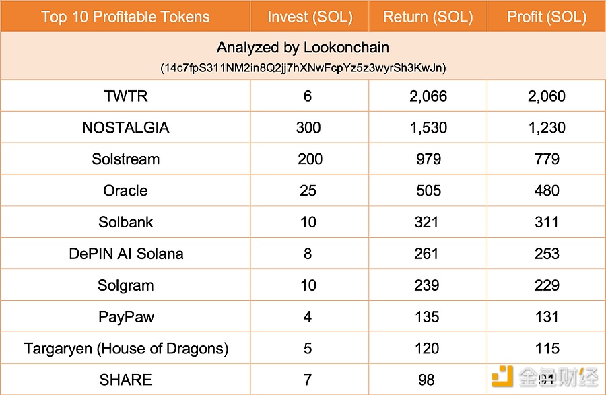Click the SHARE token name
Image resolution: width=606 pixels, height=395 pixels.
[x=125, y=380]
